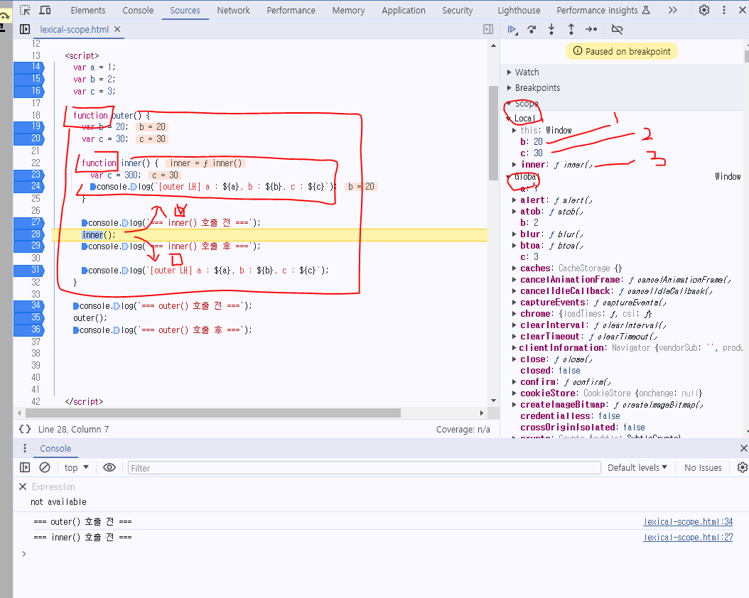Toggle breakpoint on line 16
This screenshot has height=598, width=749.
pyautogui.click(x=28, y=91)
